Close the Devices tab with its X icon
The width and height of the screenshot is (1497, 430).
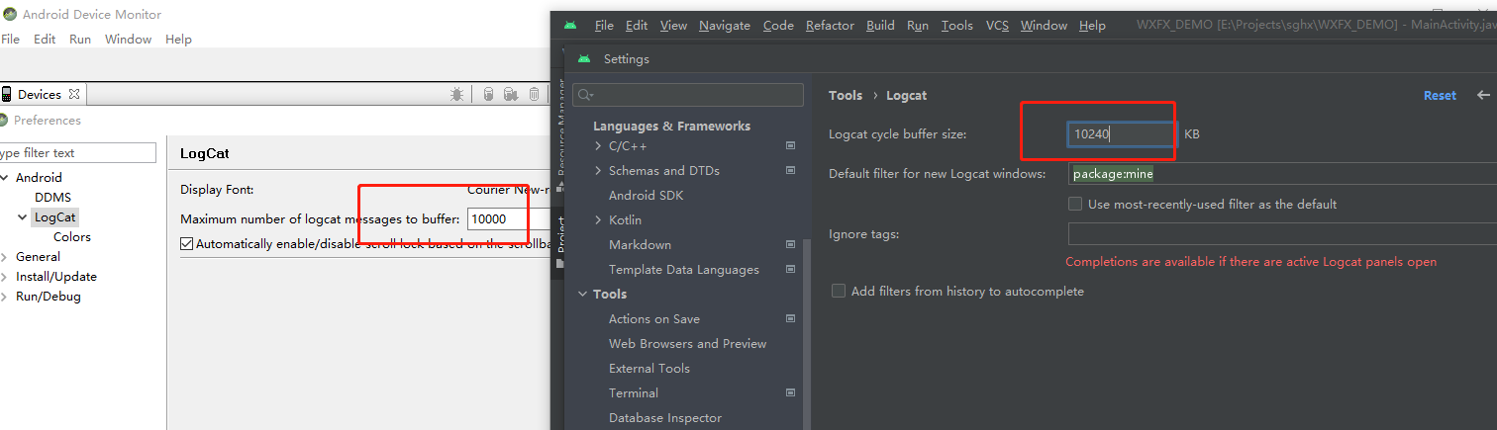point(74,95)
